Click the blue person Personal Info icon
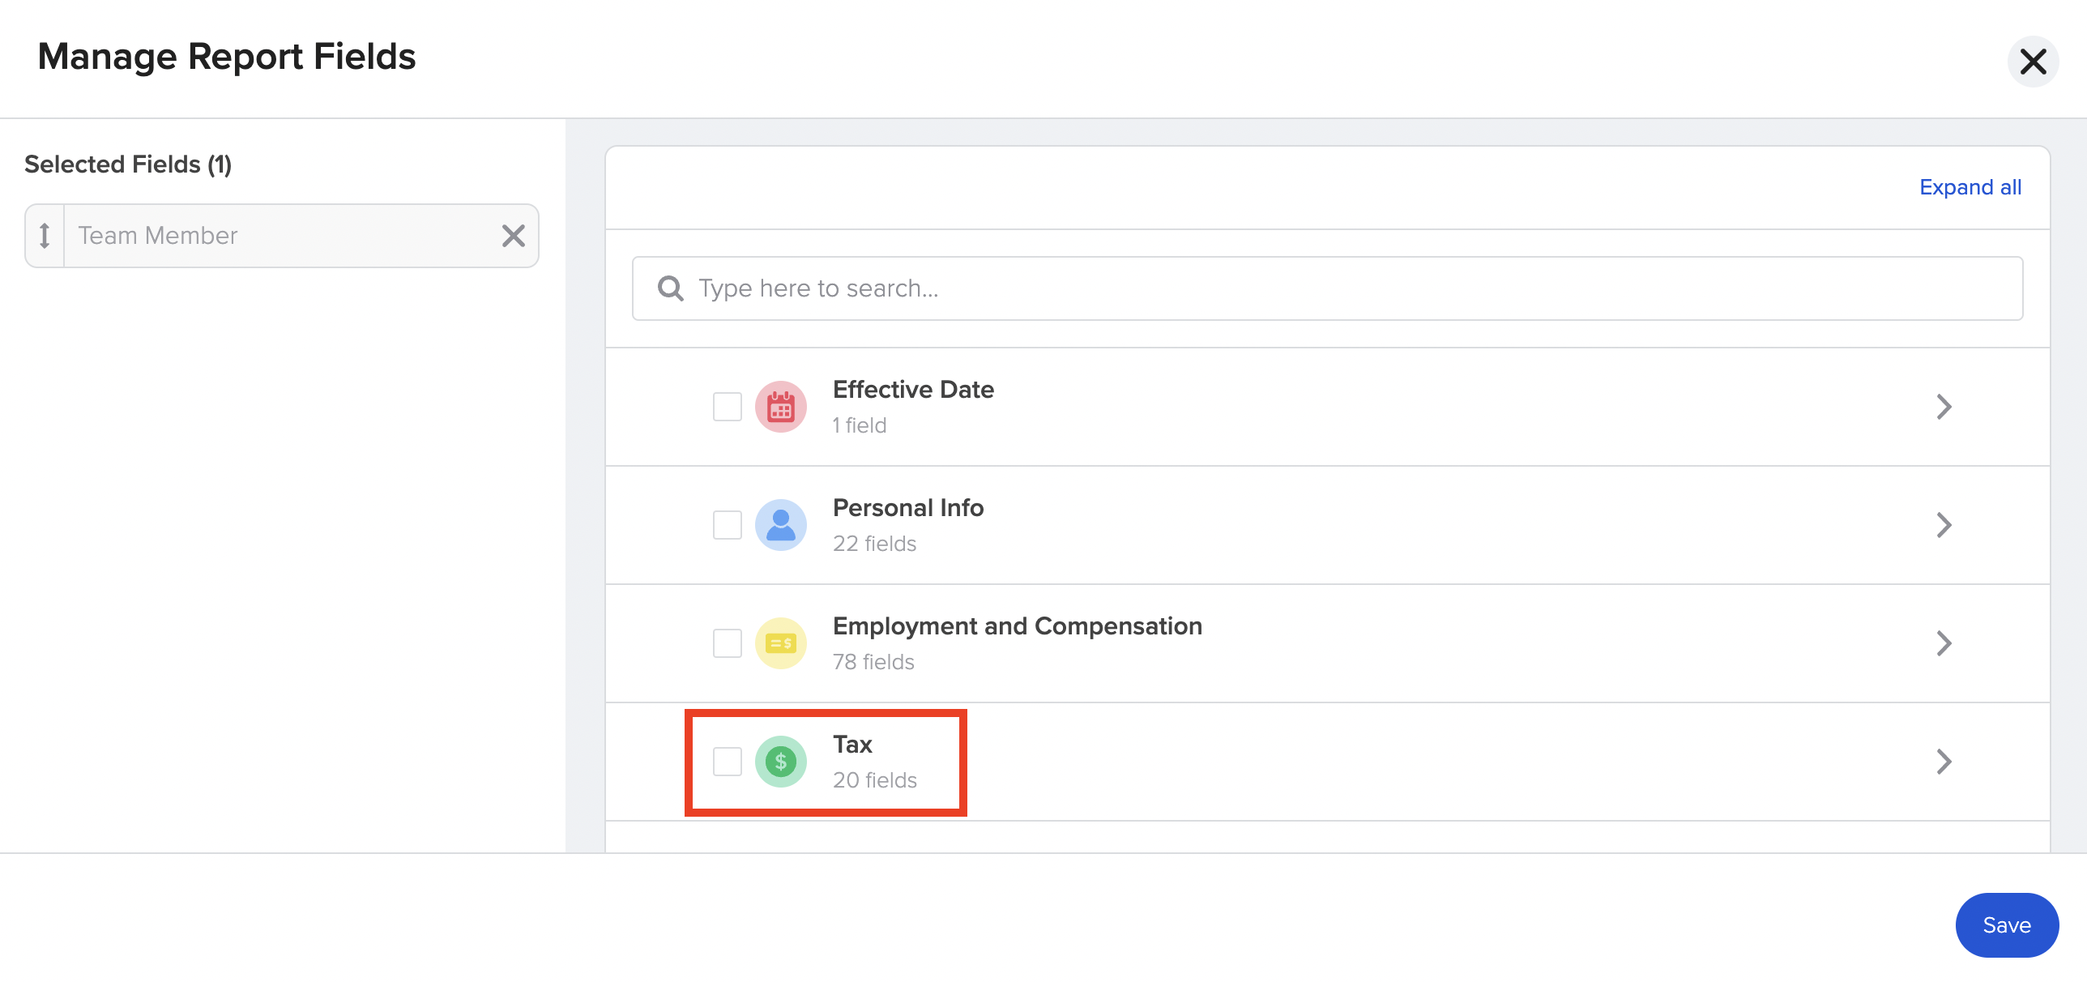Viewport: 2087px width, 982px height. [x=780, y=525]
